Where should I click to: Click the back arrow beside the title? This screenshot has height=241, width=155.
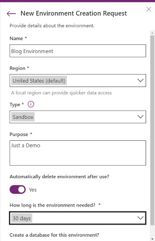point(11,14)
